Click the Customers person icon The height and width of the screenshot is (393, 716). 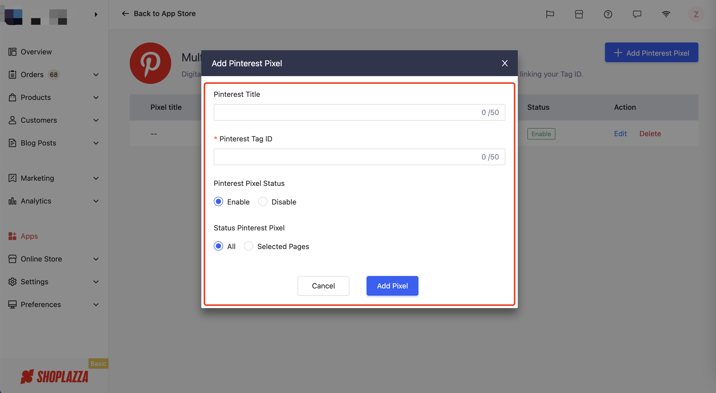click(12, 120)
